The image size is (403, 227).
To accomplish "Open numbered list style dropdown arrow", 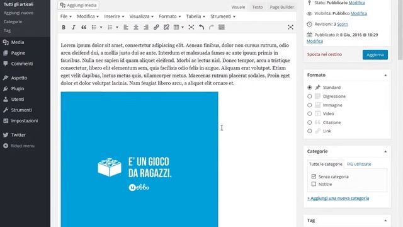I will (x=117, y=27).
